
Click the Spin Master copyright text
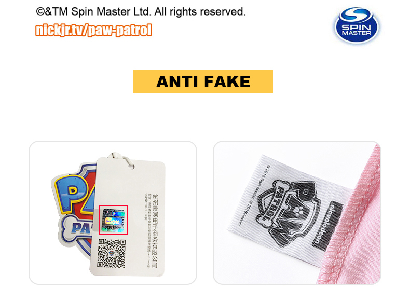coord(141,11)
